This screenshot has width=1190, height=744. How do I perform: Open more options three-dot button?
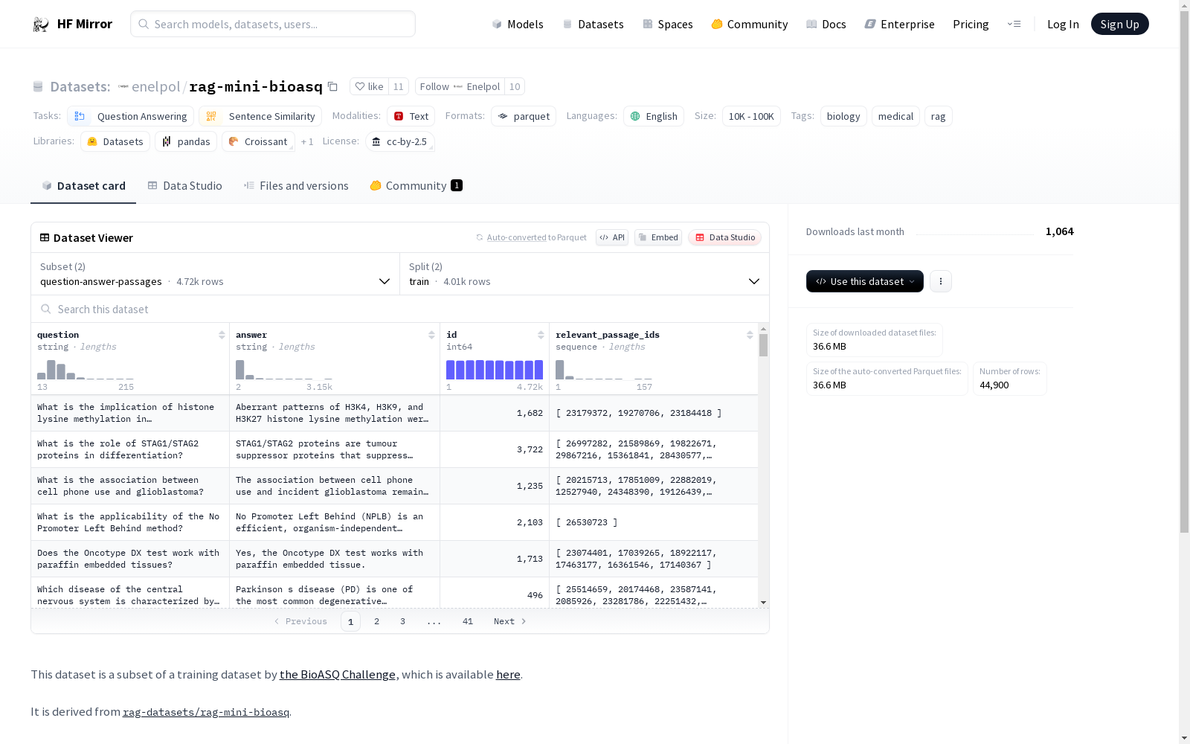tap(941, 281)
